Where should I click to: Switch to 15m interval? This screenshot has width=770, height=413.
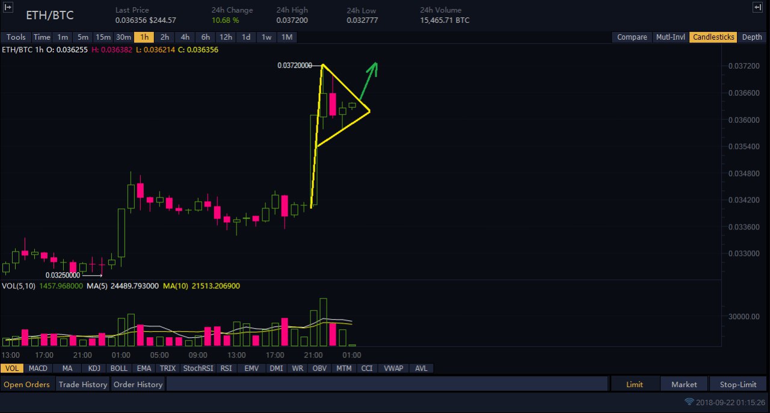pos(103,37)
